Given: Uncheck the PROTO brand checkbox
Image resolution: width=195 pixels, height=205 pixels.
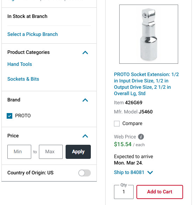Looking at the screenshot, I should coord(9,116).
